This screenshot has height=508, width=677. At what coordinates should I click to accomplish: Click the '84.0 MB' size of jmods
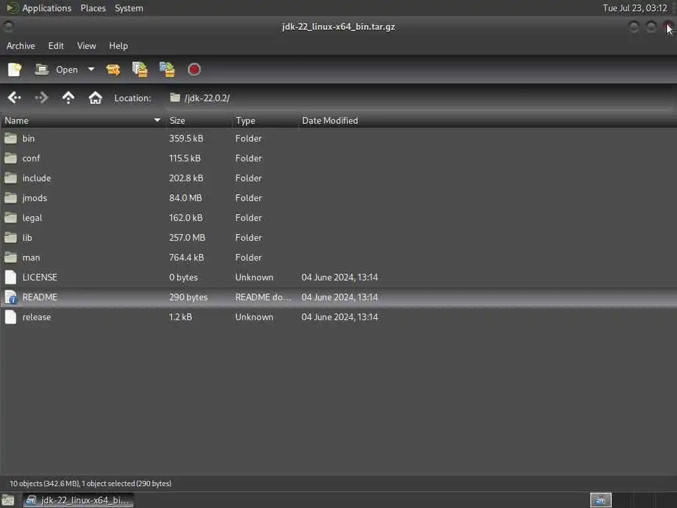coord(185,198)
